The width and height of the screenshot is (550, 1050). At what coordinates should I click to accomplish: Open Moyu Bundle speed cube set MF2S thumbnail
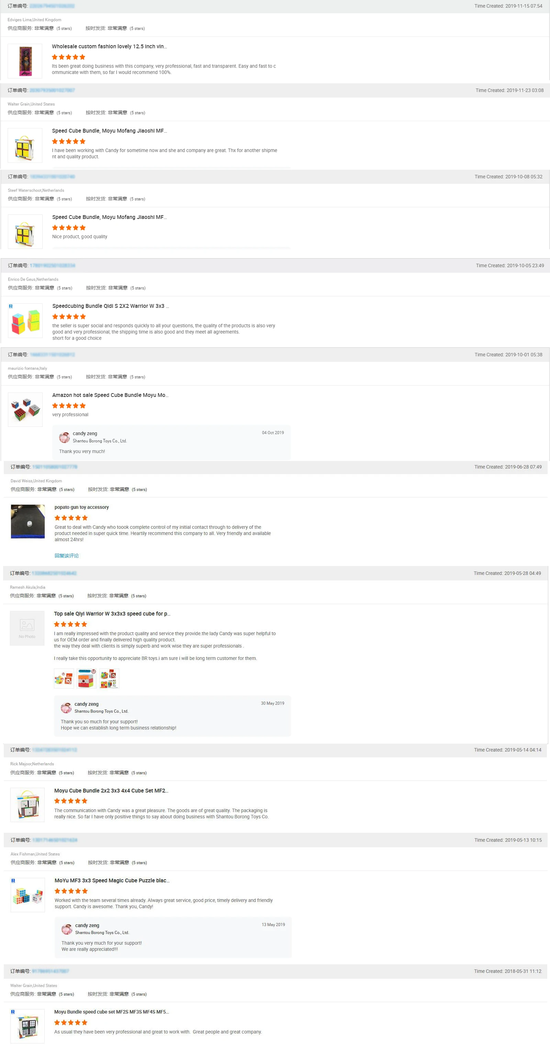[x=27, y=1026]
